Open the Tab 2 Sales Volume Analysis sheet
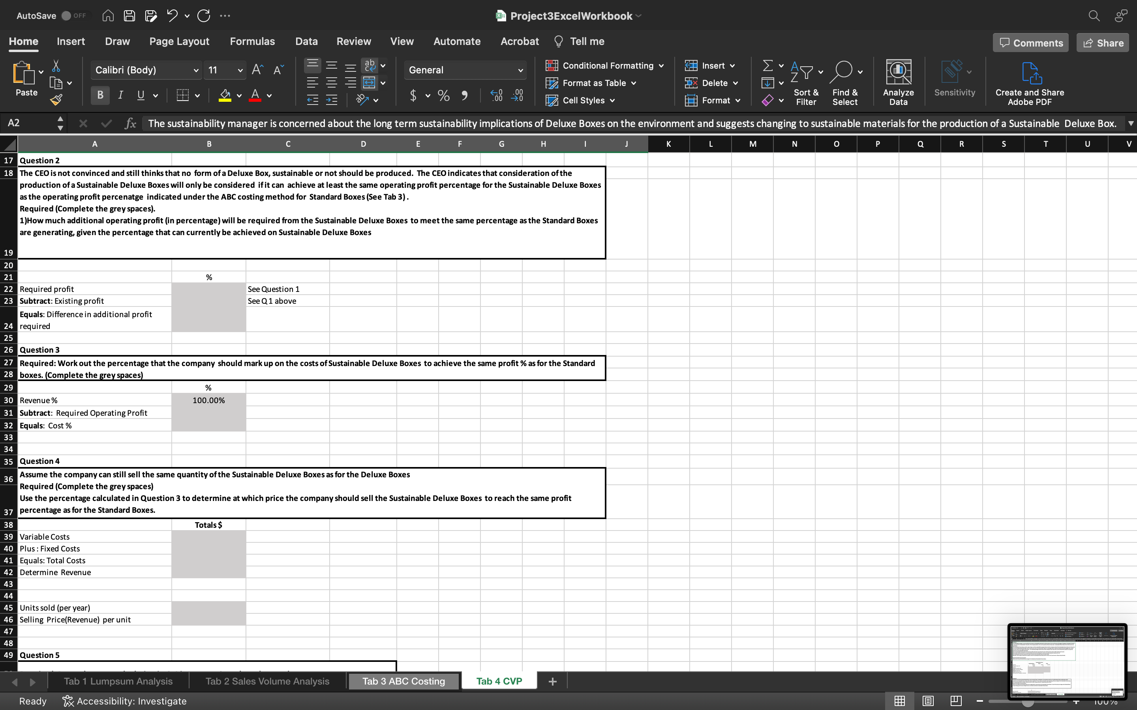The width and height of the screenshot is (1137, 710). pos(267,681)
